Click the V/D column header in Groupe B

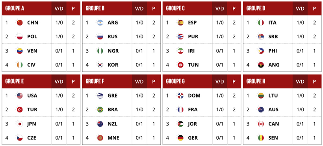[x=139, y=8]
